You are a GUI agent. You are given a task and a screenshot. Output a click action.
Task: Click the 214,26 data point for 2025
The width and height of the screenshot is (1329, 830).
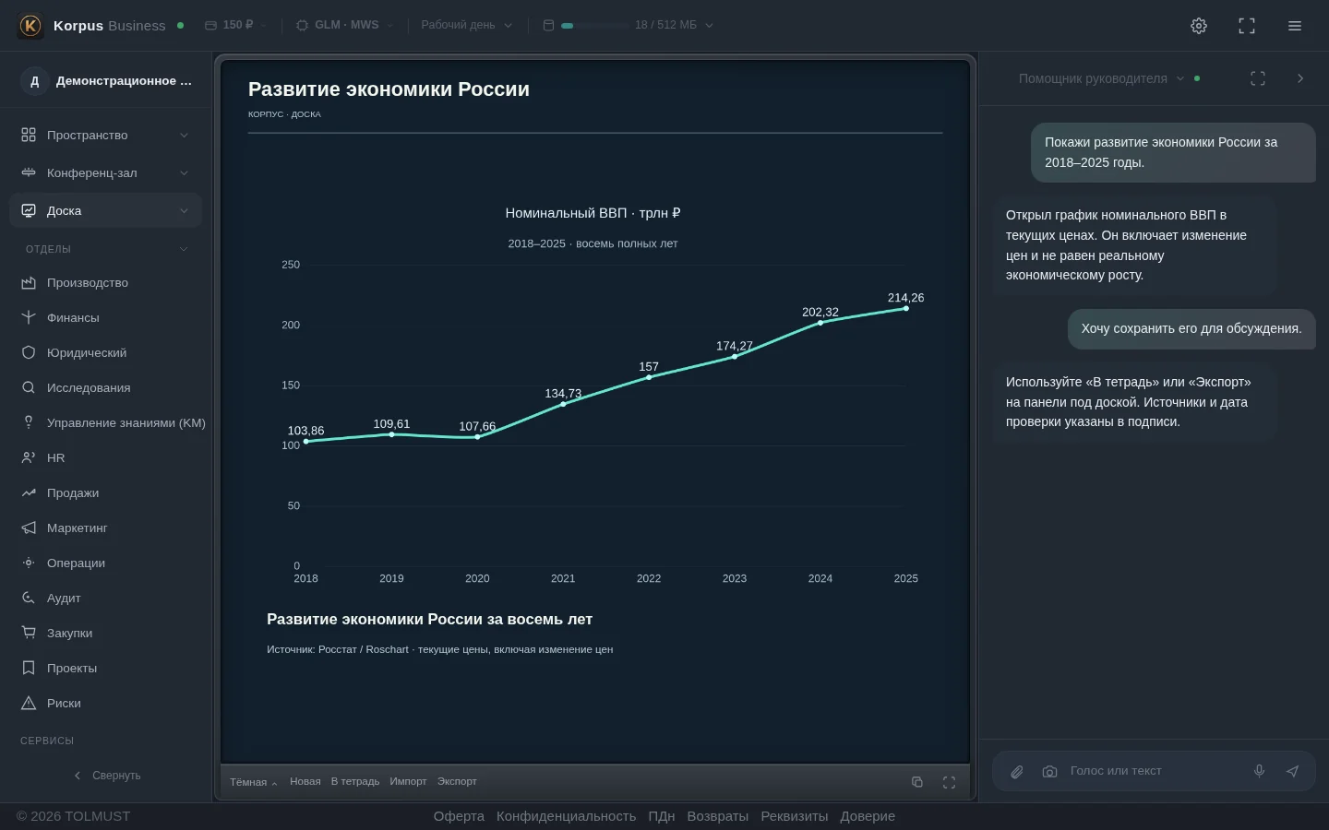click(906, 308)
